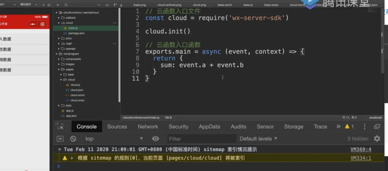
Task: Clear console with the ban icon
Action: [x=73, y=139]
